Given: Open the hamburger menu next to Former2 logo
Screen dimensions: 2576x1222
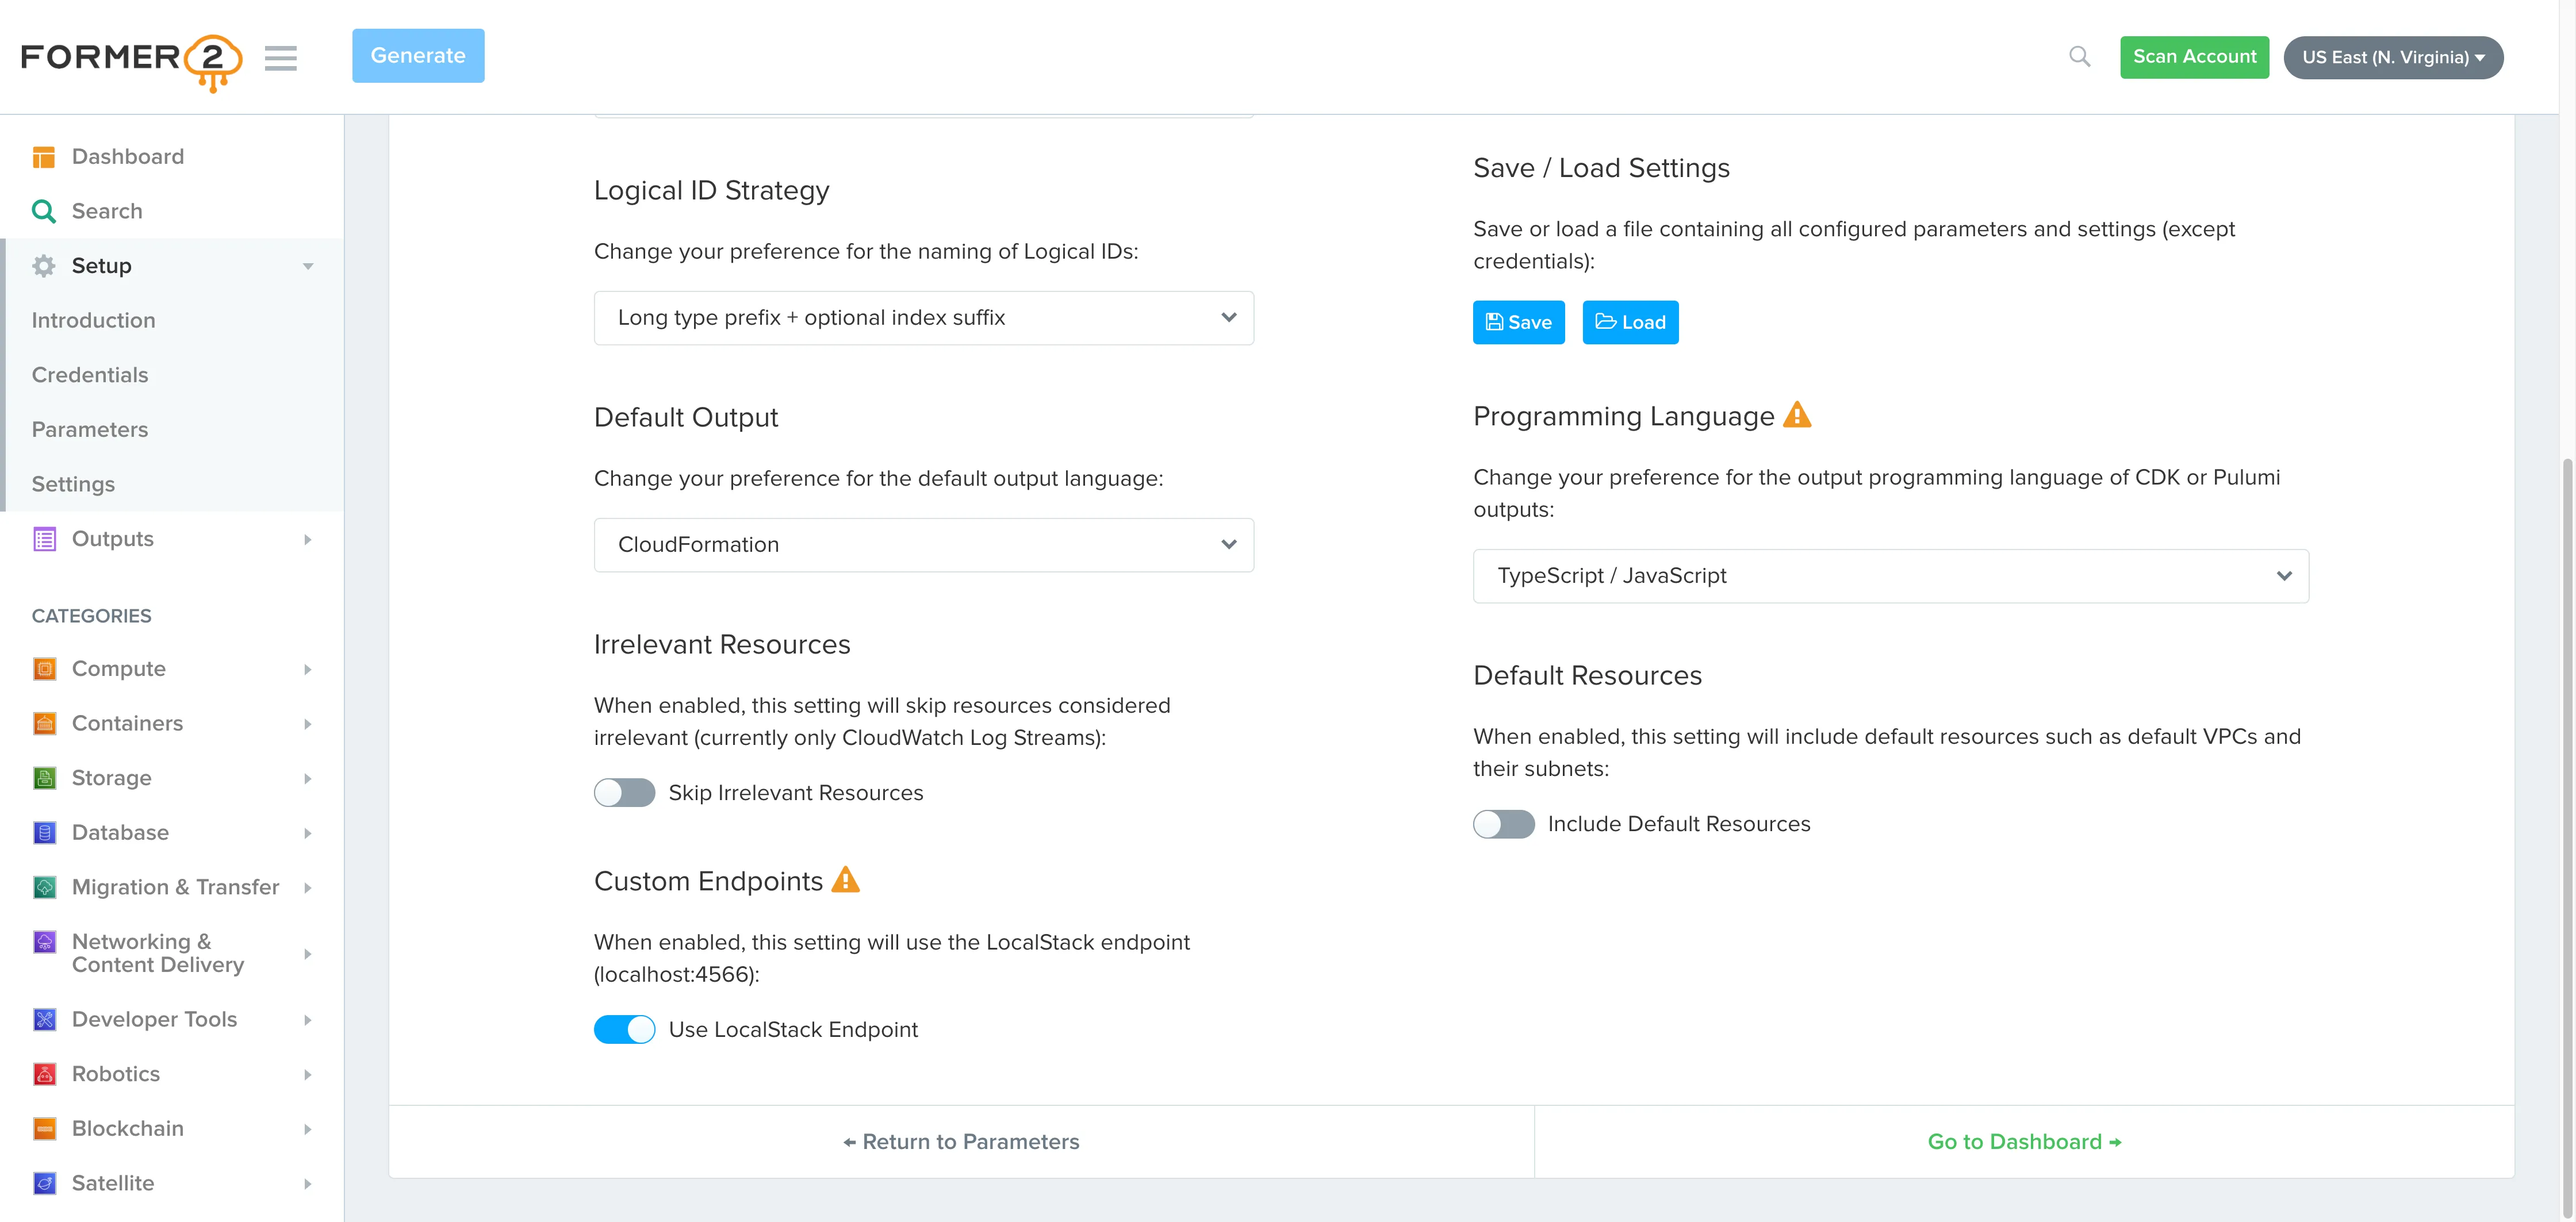Looking at the screenshot, I should click(281, 58).
